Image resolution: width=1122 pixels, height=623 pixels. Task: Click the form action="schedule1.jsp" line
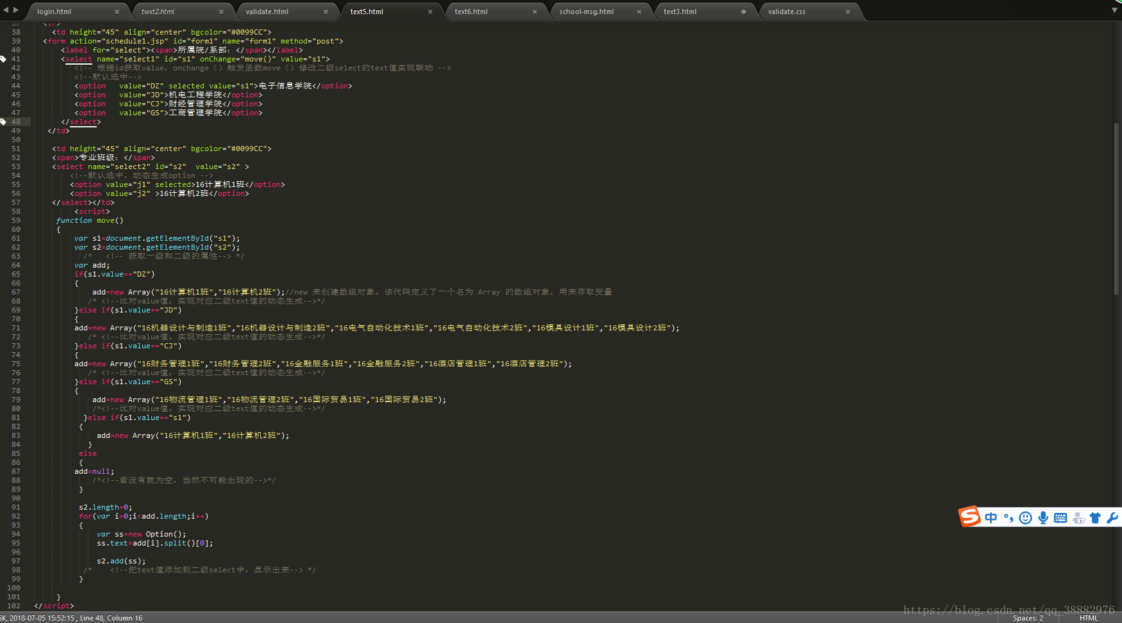point(193,41)
